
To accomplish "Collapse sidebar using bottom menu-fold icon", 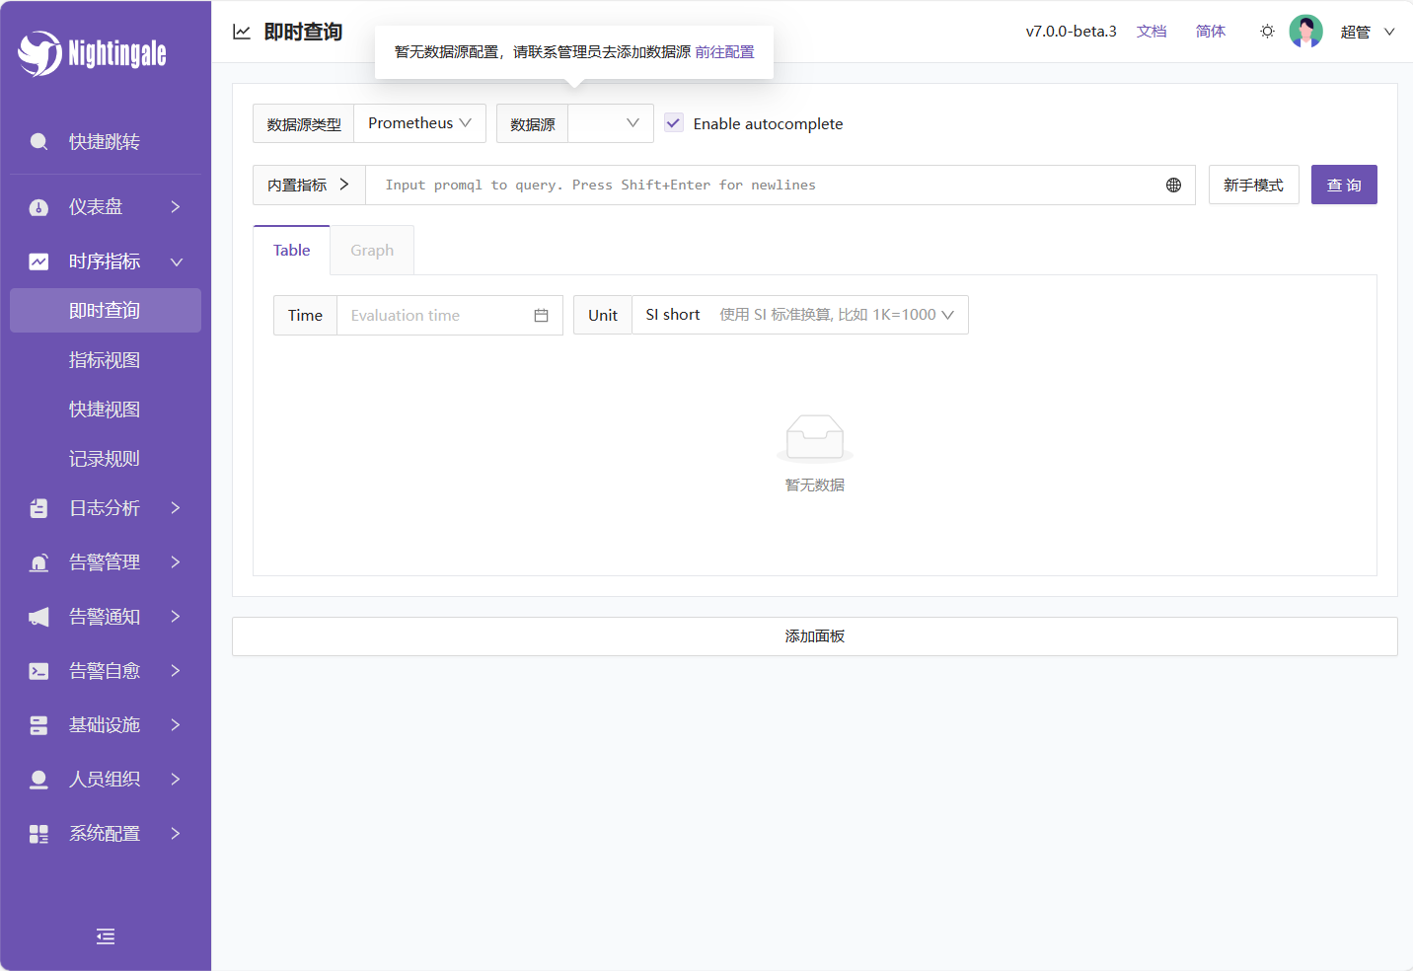I will (x=106, y=936).
